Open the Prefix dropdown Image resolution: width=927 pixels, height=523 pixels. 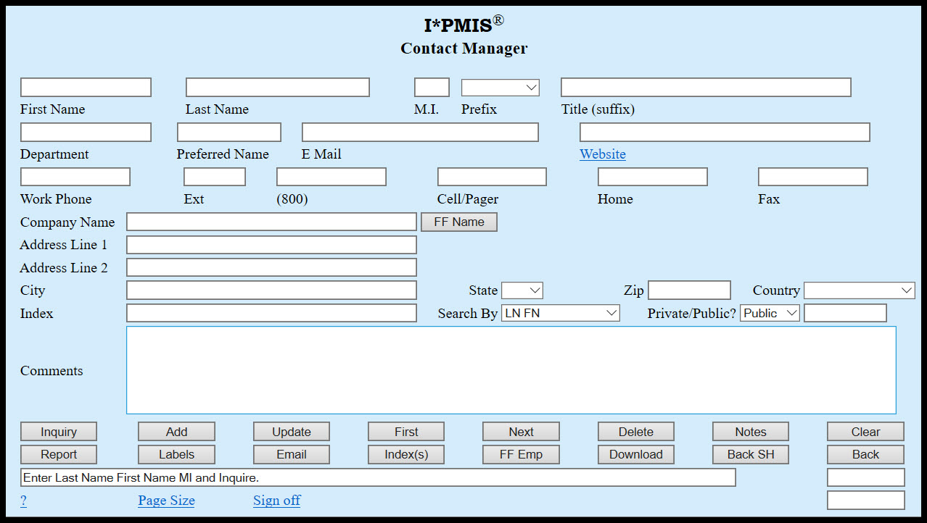coord(500,87)
